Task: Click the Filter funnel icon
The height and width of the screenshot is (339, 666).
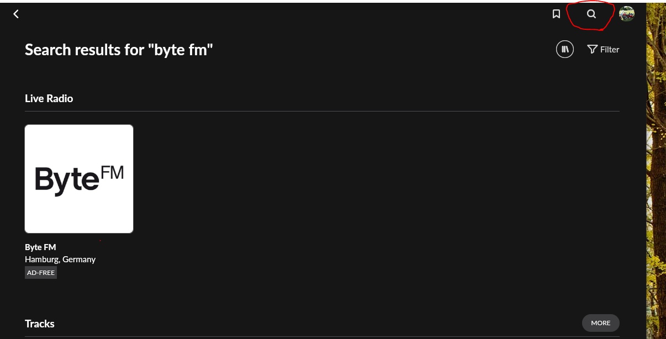Action: [592, 49]
